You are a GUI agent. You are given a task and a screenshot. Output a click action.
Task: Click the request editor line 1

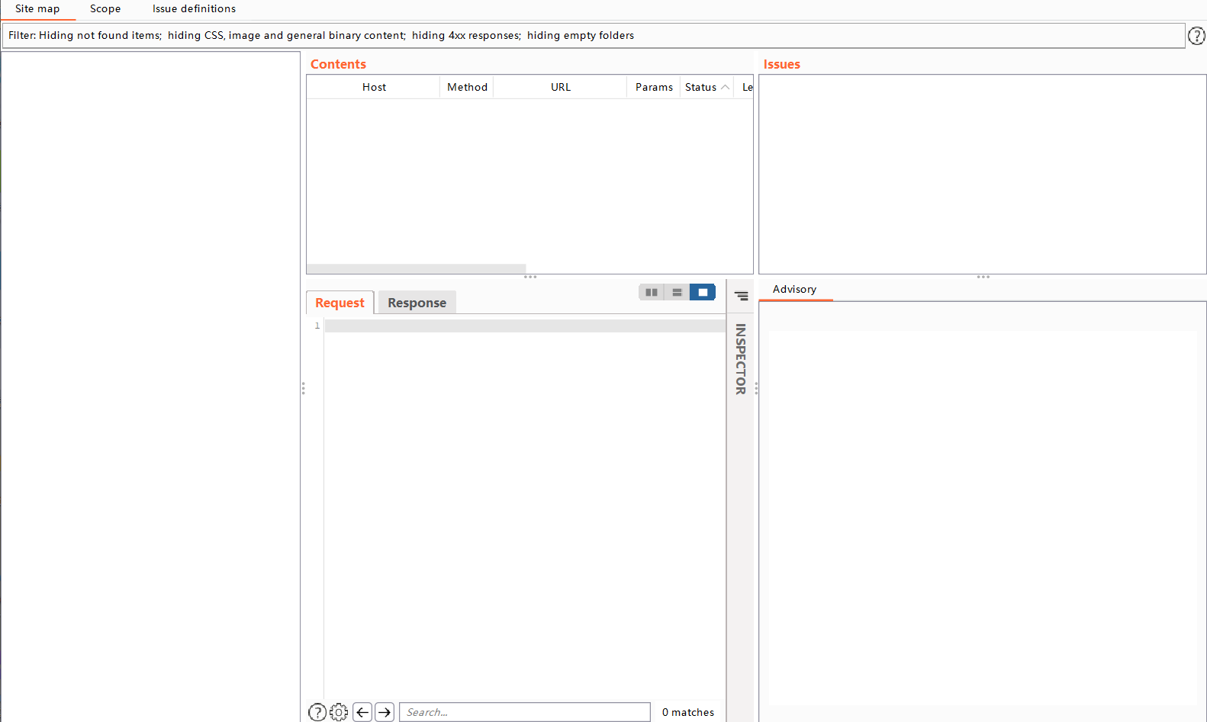[525, 326]
